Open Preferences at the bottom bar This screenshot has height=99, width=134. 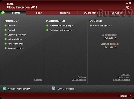(125, 96)
